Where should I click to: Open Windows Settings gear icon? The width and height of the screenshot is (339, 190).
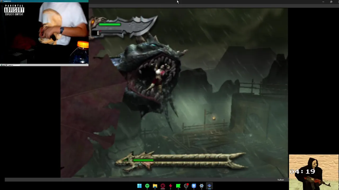(202, 186)
